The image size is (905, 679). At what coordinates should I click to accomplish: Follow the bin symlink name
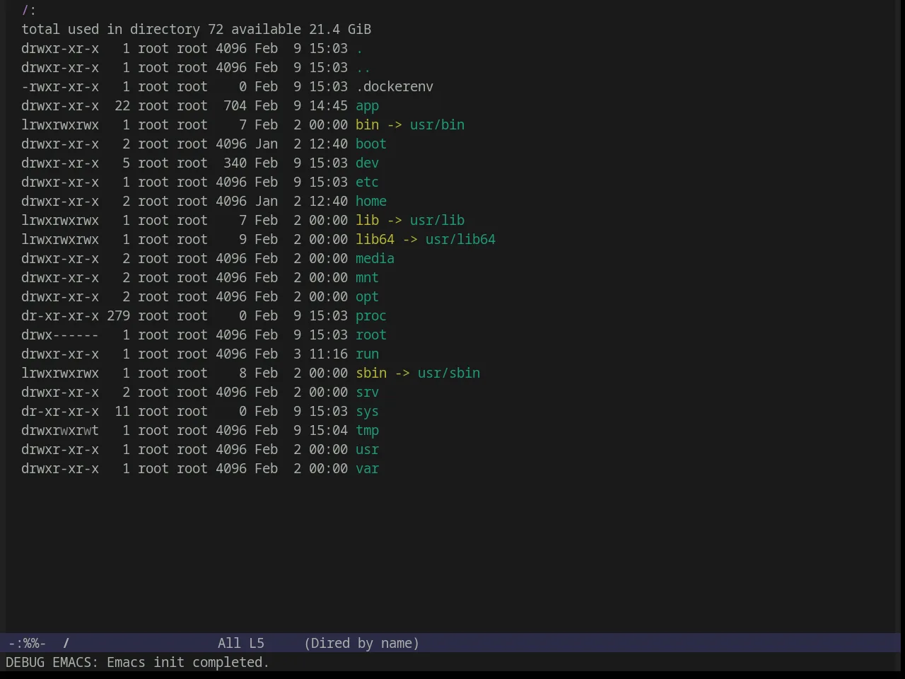tap(367, 124)
